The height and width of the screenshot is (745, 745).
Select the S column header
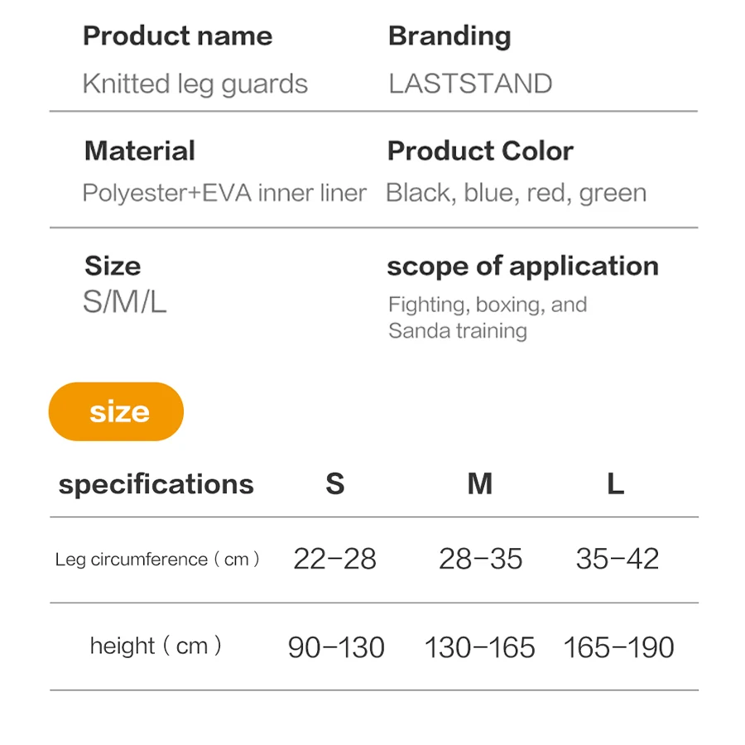click(x=334, y=484)
